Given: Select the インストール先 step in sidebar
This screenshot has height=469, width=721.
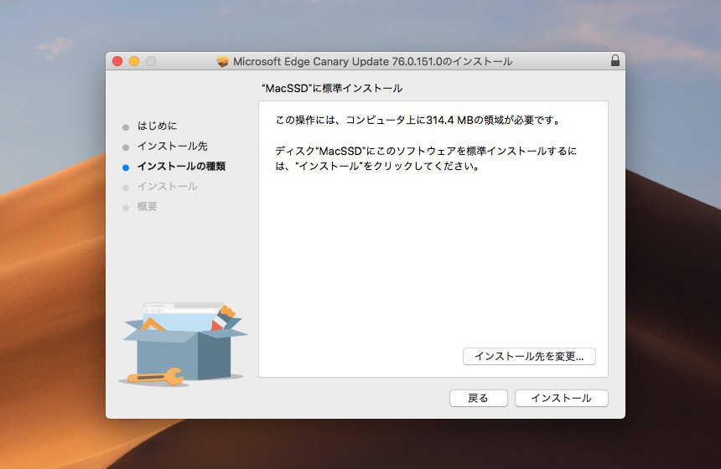Looking at the screenshot, I should (x=173, y=146).
